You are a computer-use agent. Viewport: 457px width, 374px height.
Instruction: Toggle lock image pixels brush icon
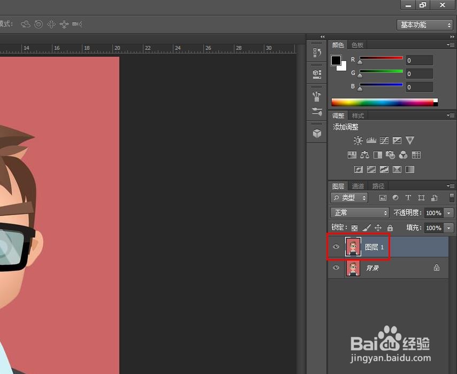tap(367, 228)
